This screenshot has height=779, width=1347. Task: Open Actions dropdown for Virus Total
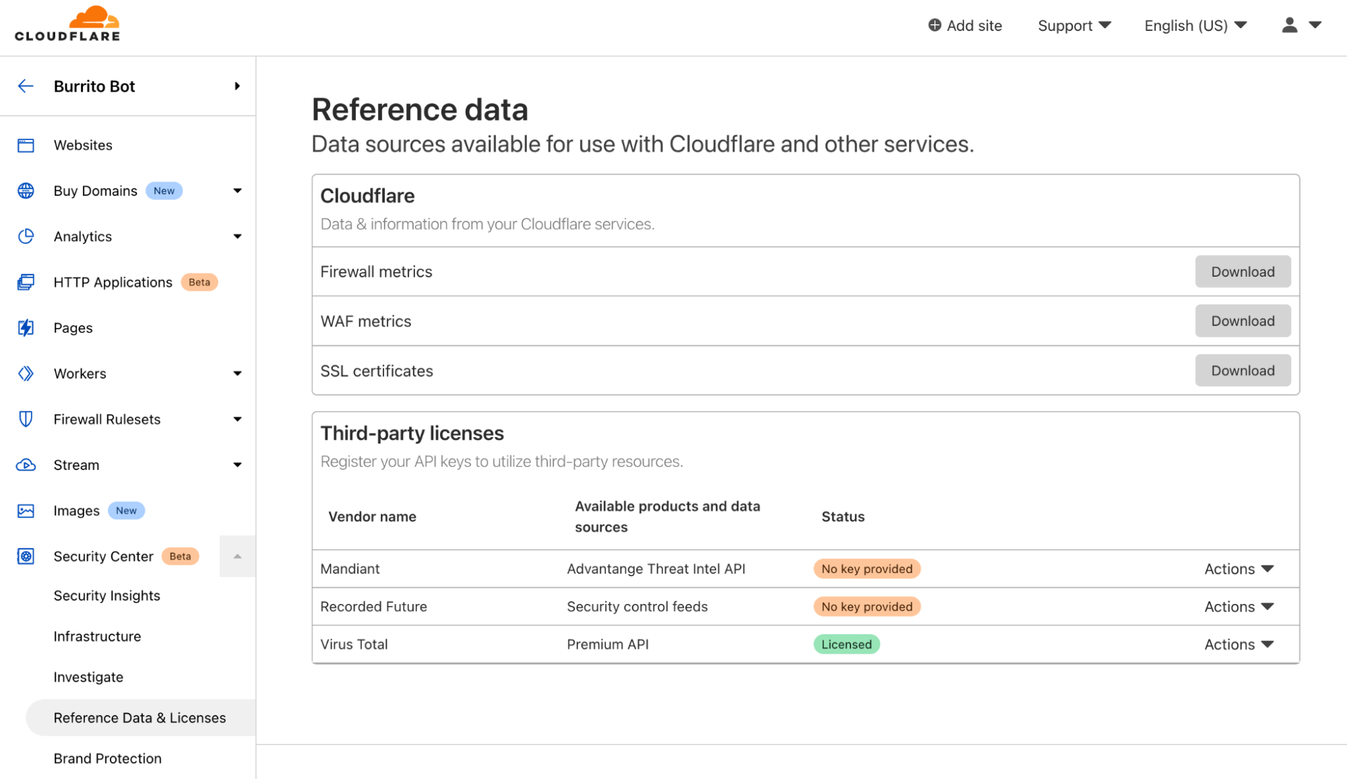[1239, 644]
